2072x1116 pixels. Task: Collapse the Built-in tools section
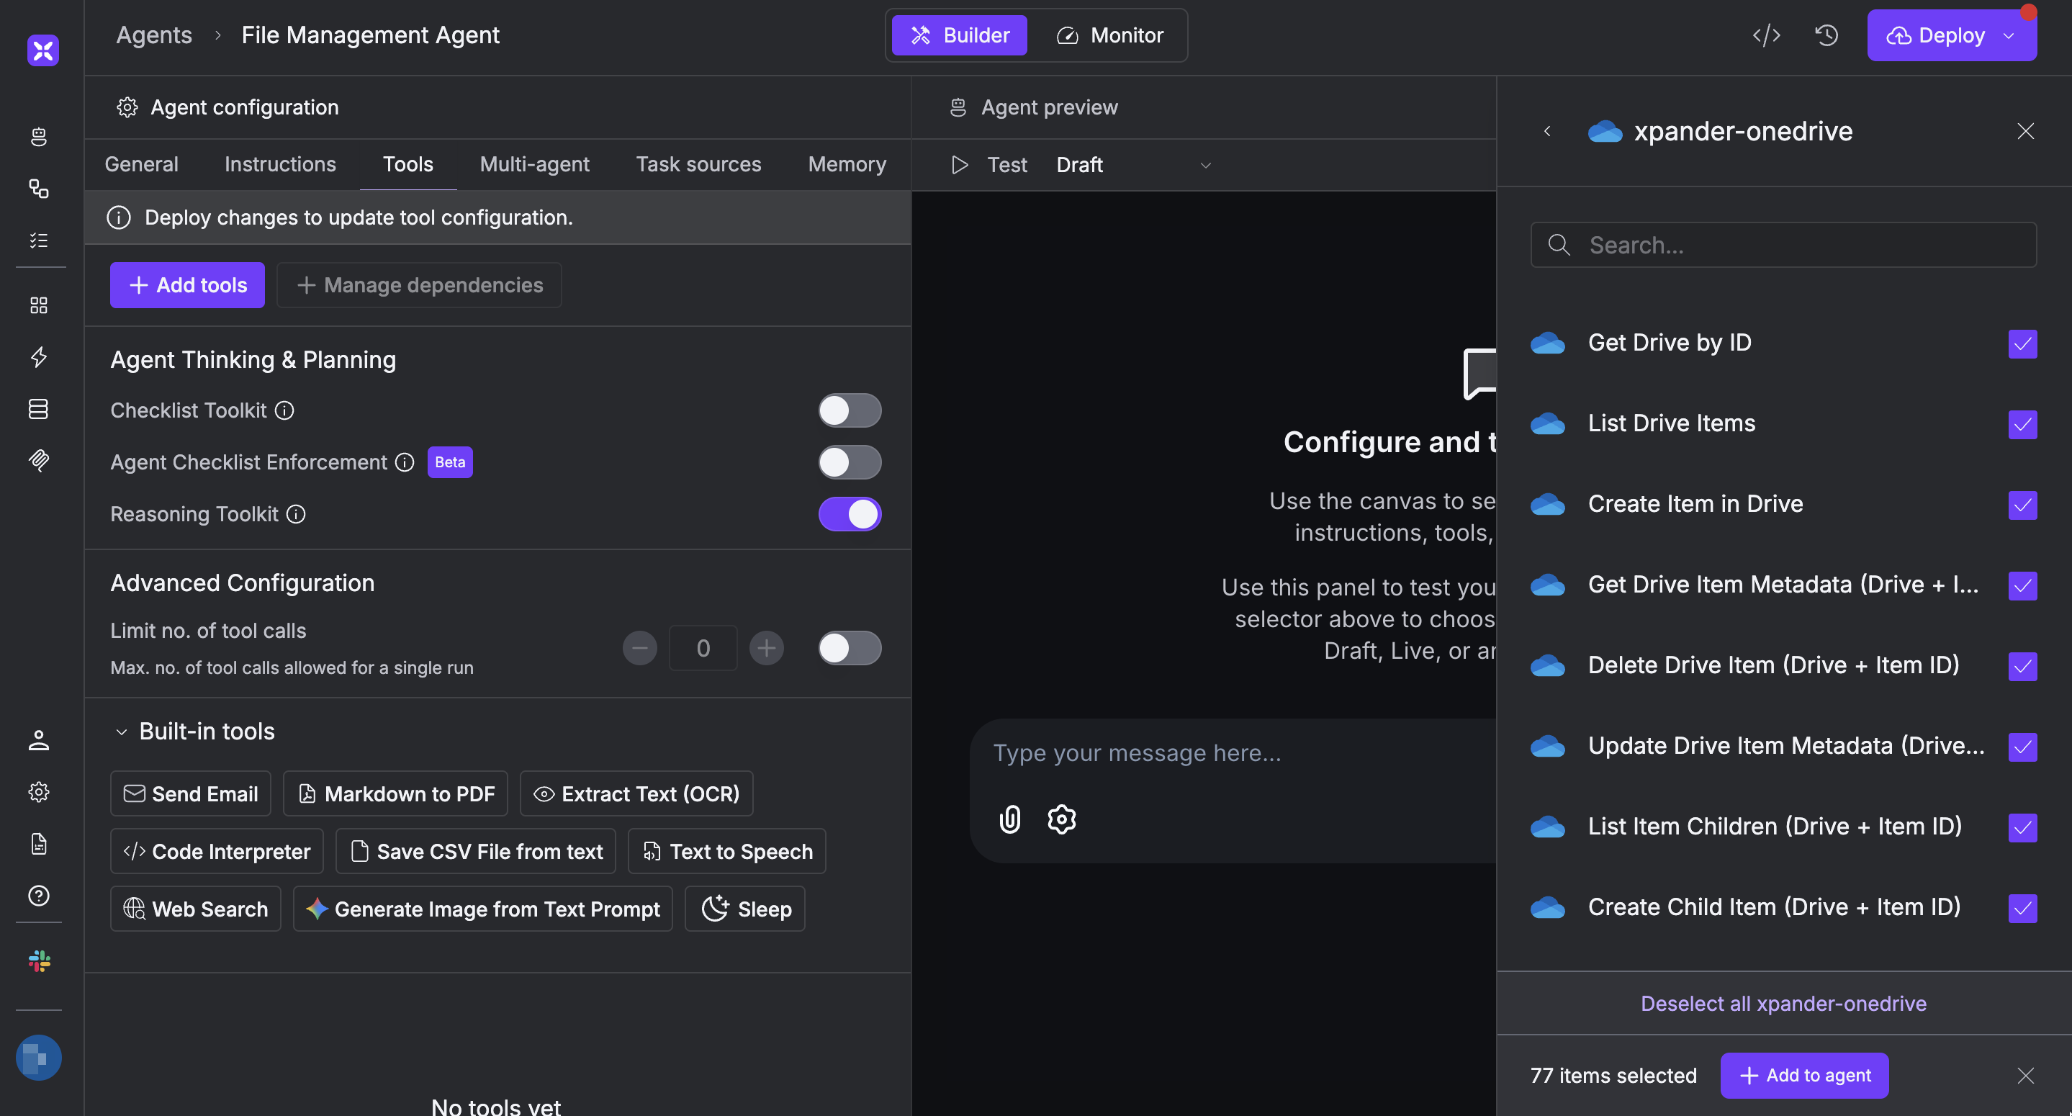pyautogui.click(x=122, y=732)
